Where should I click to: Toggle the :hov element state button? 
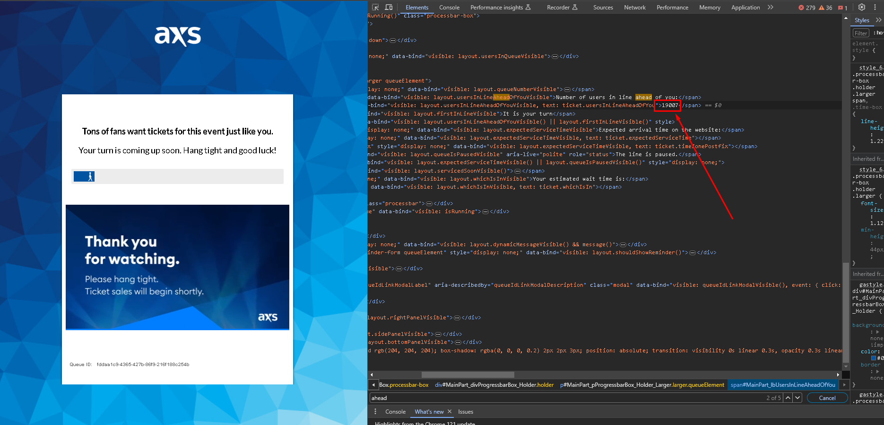878,33
